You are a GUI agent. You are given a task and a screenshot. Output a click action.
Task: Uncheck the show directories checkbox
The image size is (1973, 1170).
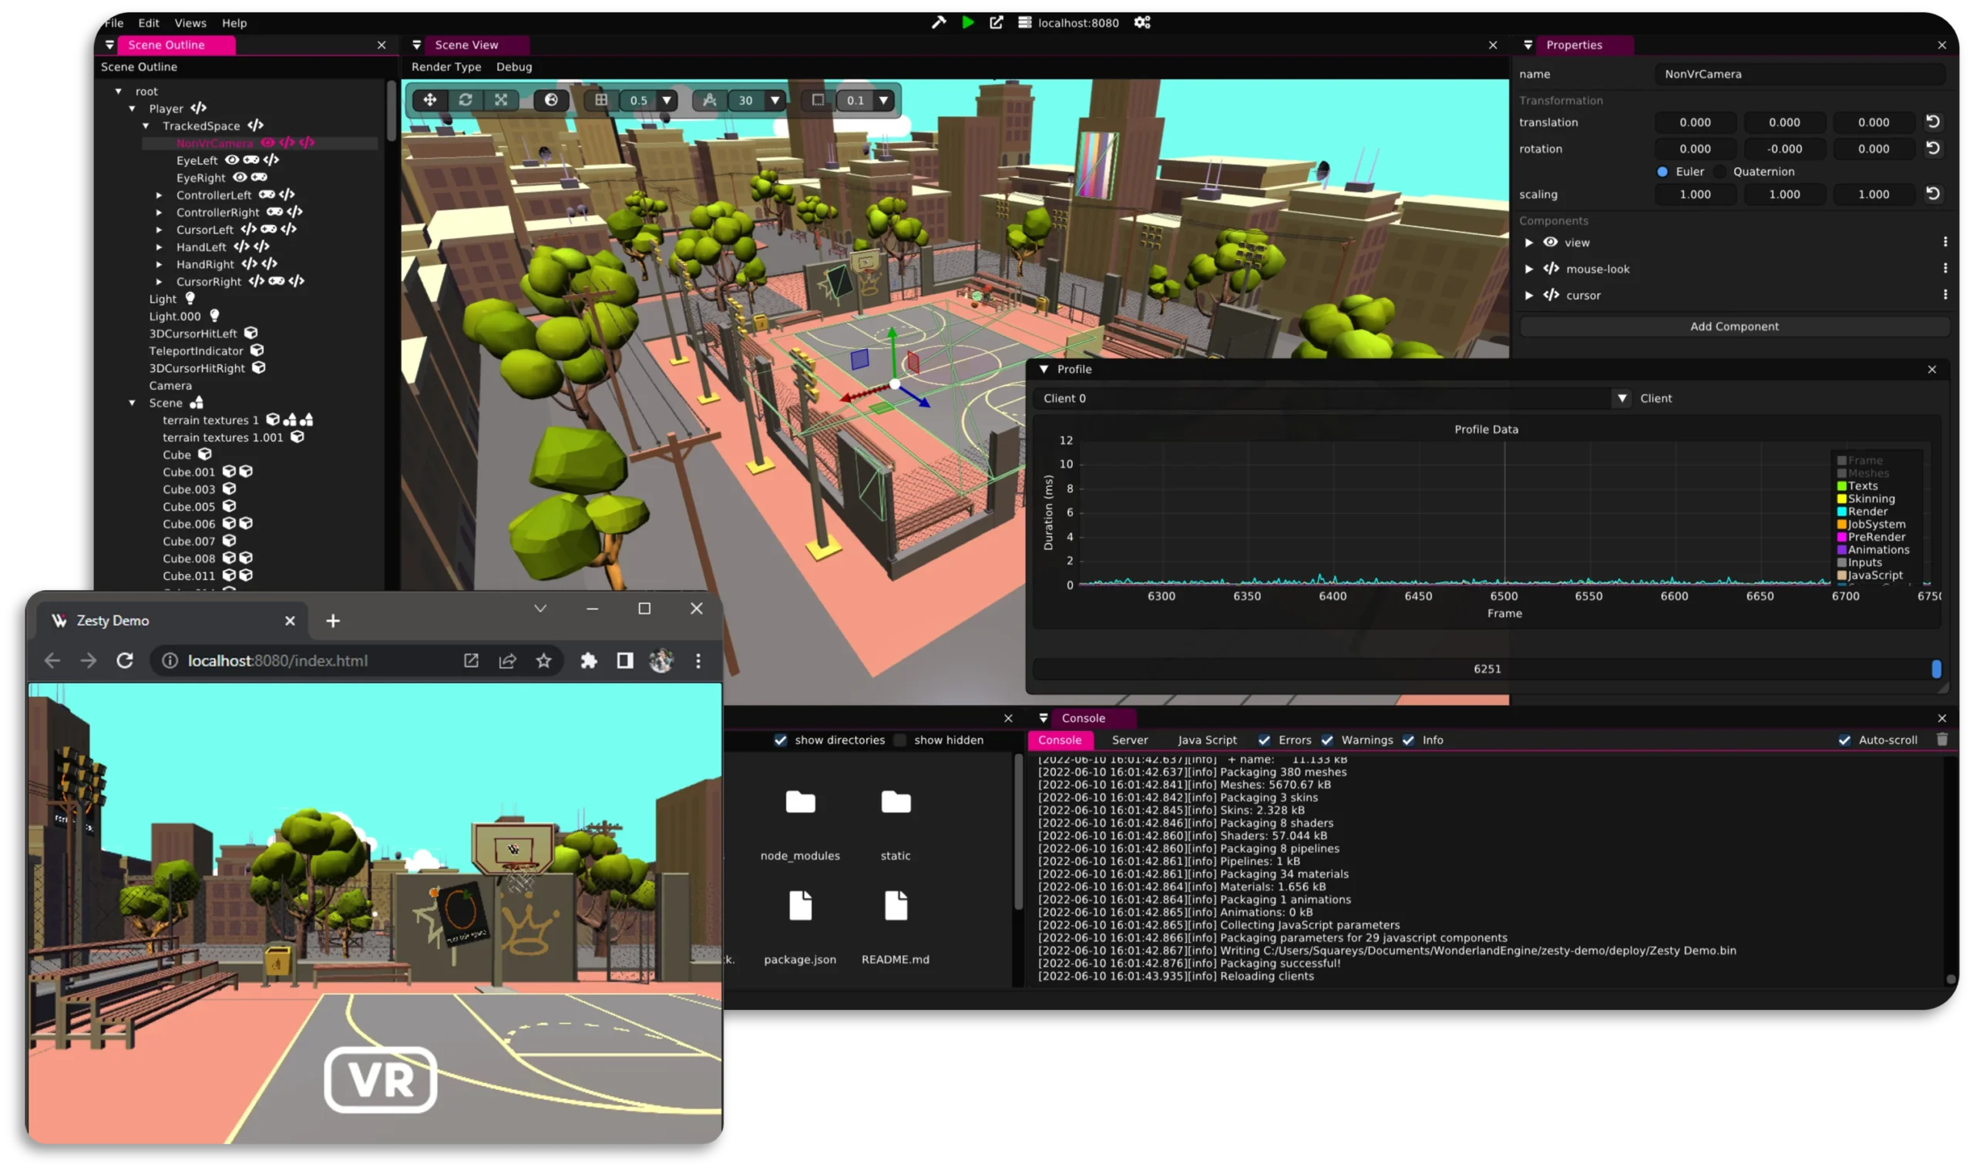click(x=781, y=739)
